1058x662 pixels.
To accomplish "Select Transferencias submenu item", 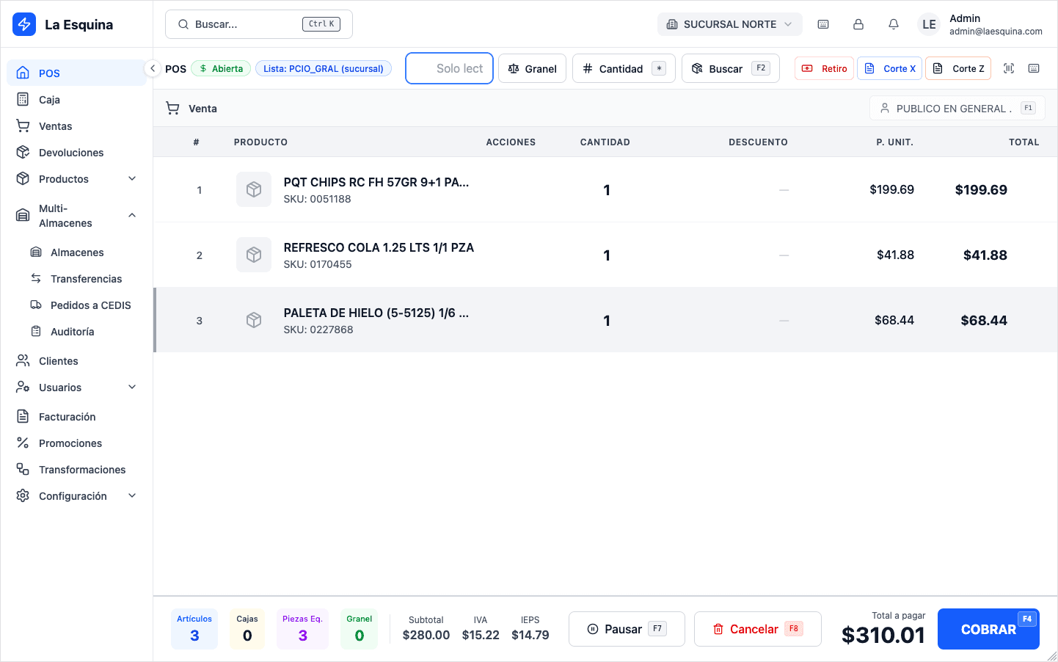I will 84,278.
